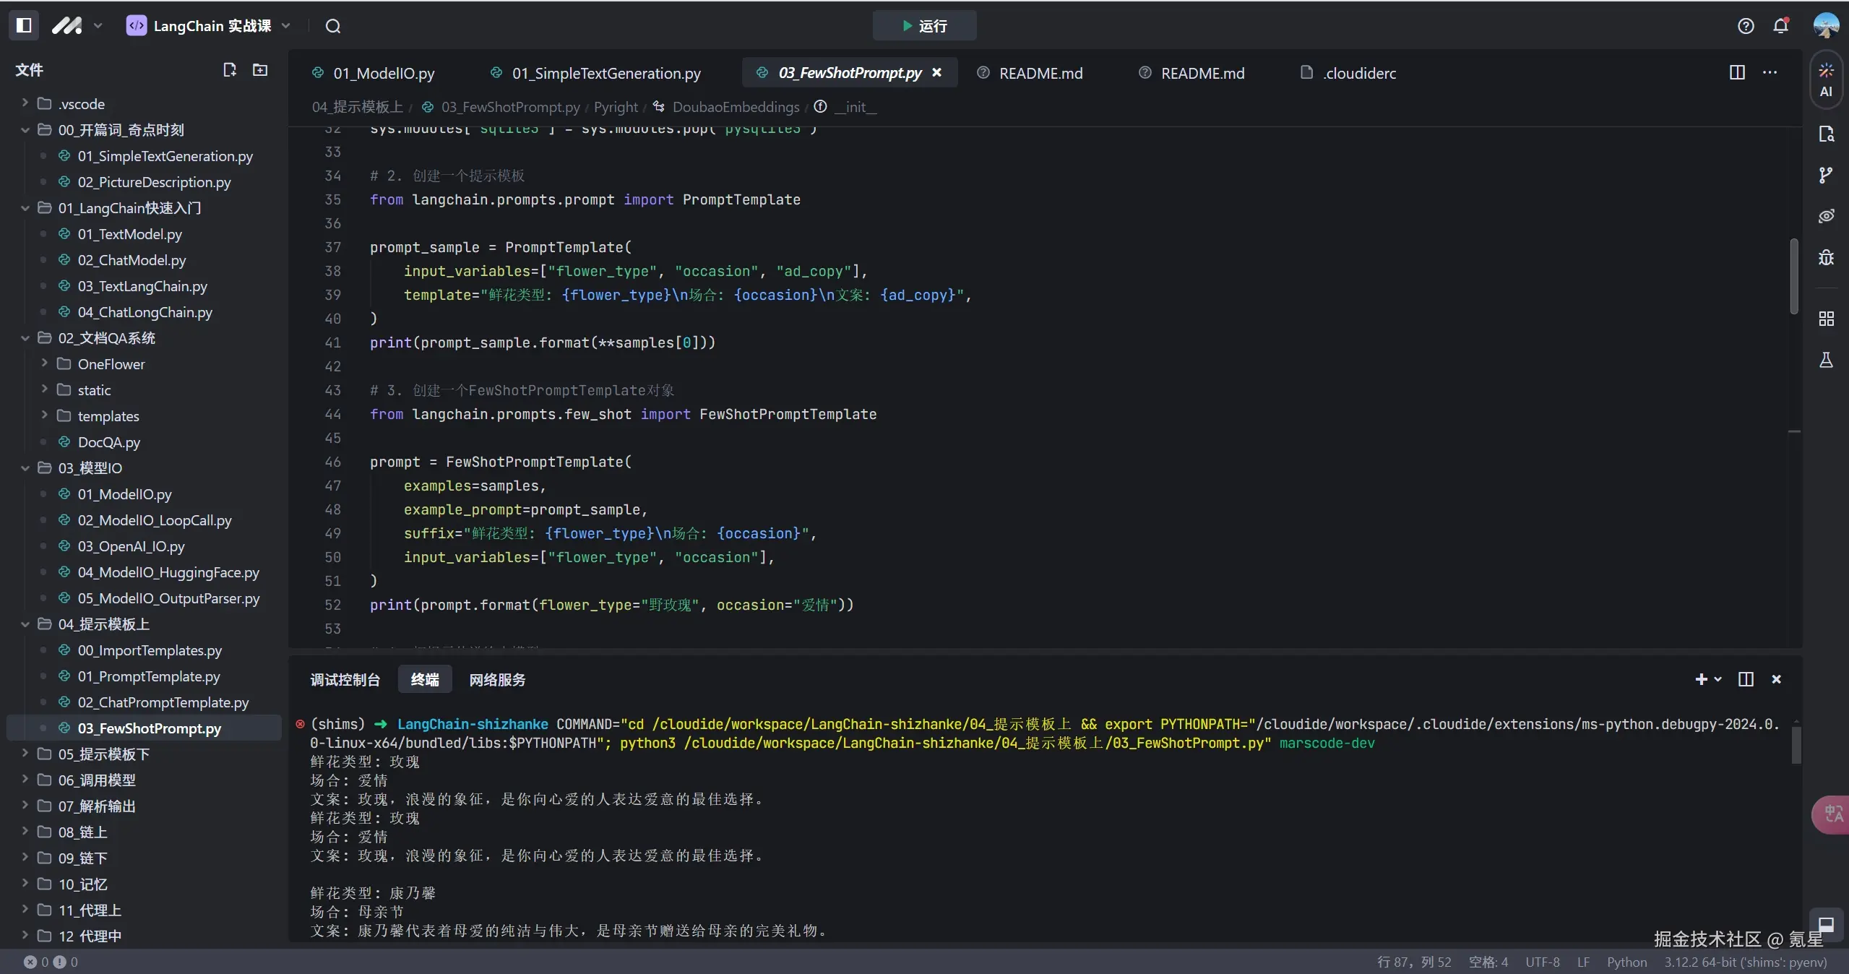Switch to the 01_ModelIO.py tab
The height and width of the screenshot is (974, 1849).
click(x=383, y=73)
